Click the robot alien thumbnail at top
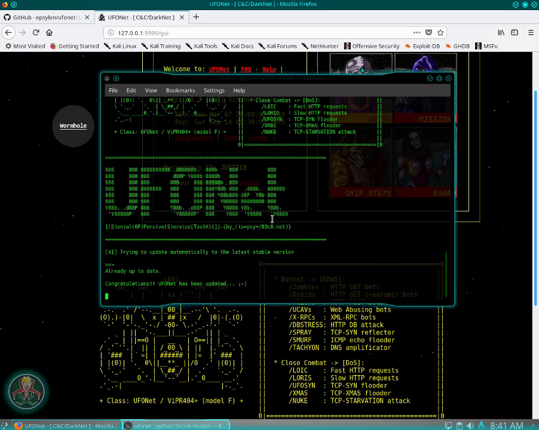The height and width of the screenshot is (430, 539). [x=361, y=64]
